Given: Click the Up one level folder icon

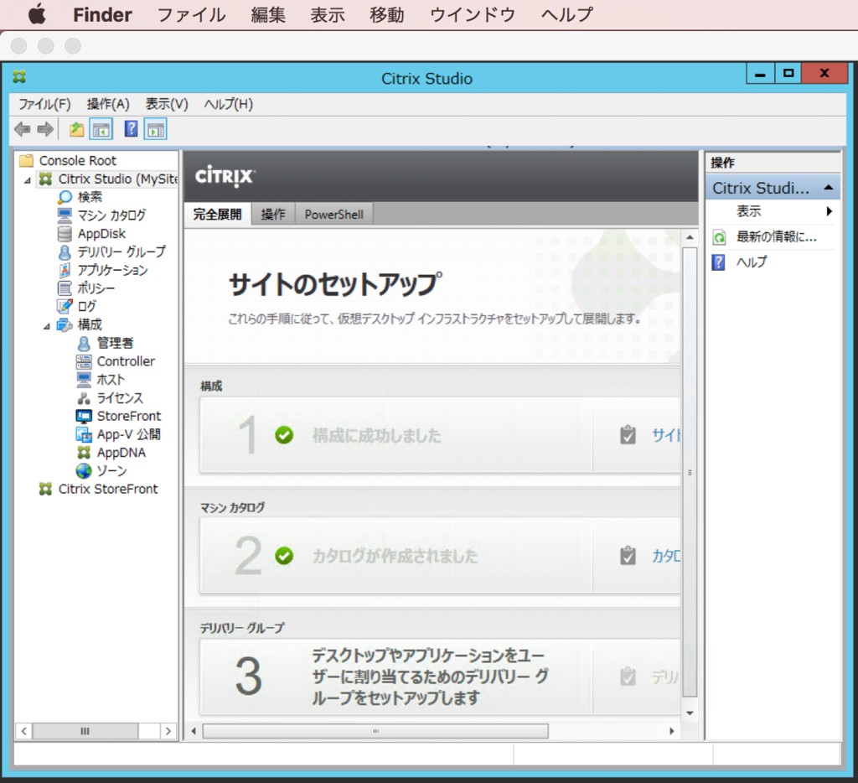Looking at the screenshot, I should click(x=76, y=130).
